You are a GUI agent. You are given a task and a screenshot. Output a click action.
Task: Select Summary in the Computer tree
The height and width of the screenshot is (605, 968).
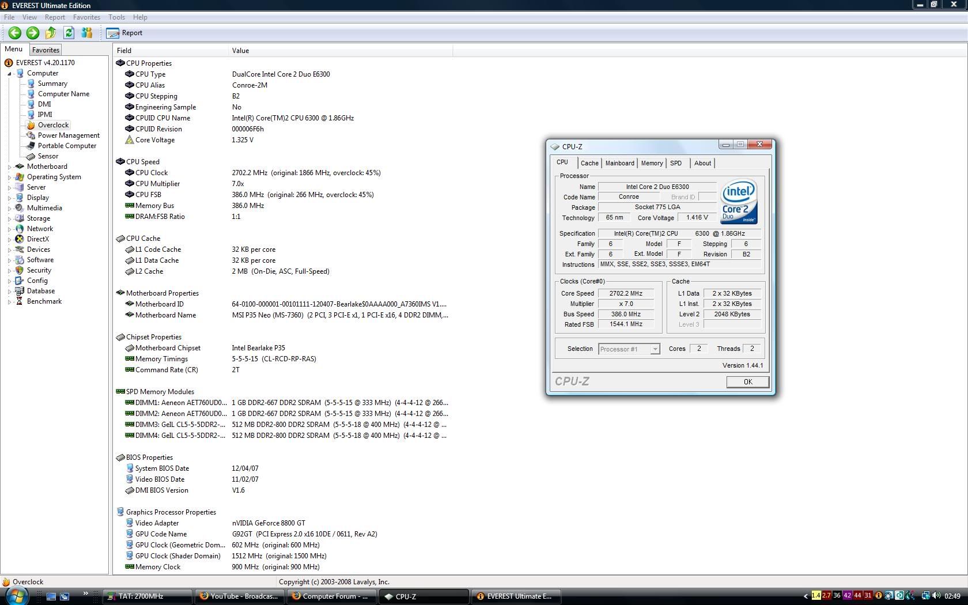pyautogui.click(x=52, y=84)
